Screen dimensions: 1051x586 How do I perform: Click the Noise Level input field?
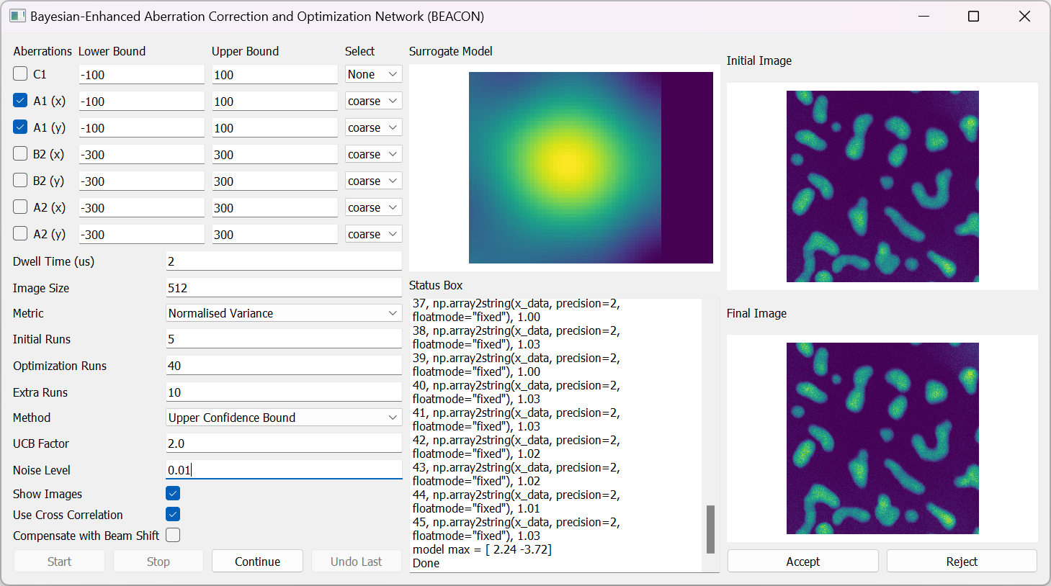284,470
